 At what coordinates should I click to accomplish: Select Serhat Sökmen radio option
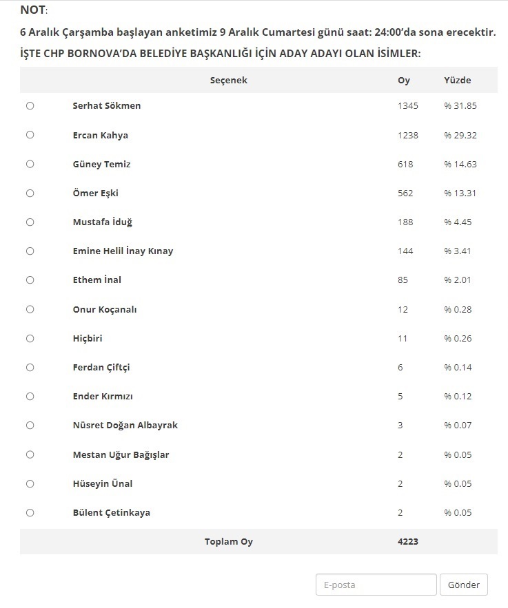[30, 106]
